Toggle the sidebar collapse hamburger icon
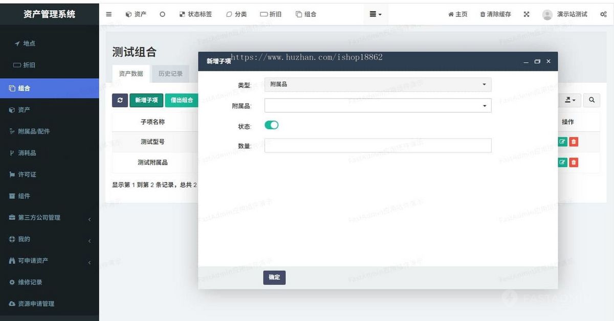This screenshot has width=614, height=321. [108, 14]
